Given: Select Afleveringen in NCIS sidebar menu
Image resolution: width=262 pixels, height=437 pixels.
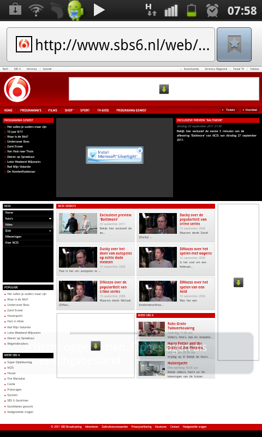Looking at the screenshot, I should [28, 237].
